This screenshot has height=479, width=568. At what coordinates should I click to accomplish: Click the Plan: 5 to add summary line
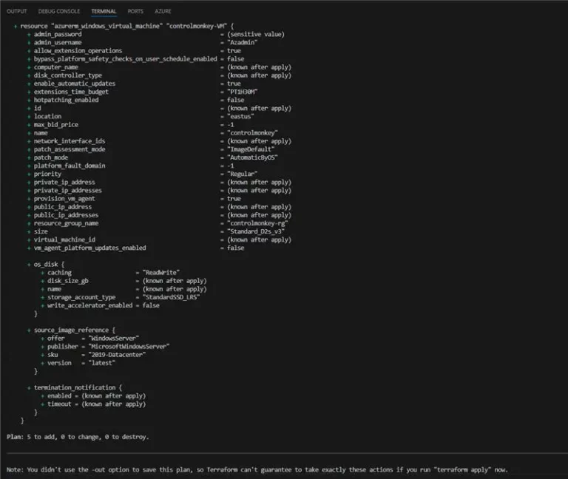pyautogui.click(x=78, y=437)
